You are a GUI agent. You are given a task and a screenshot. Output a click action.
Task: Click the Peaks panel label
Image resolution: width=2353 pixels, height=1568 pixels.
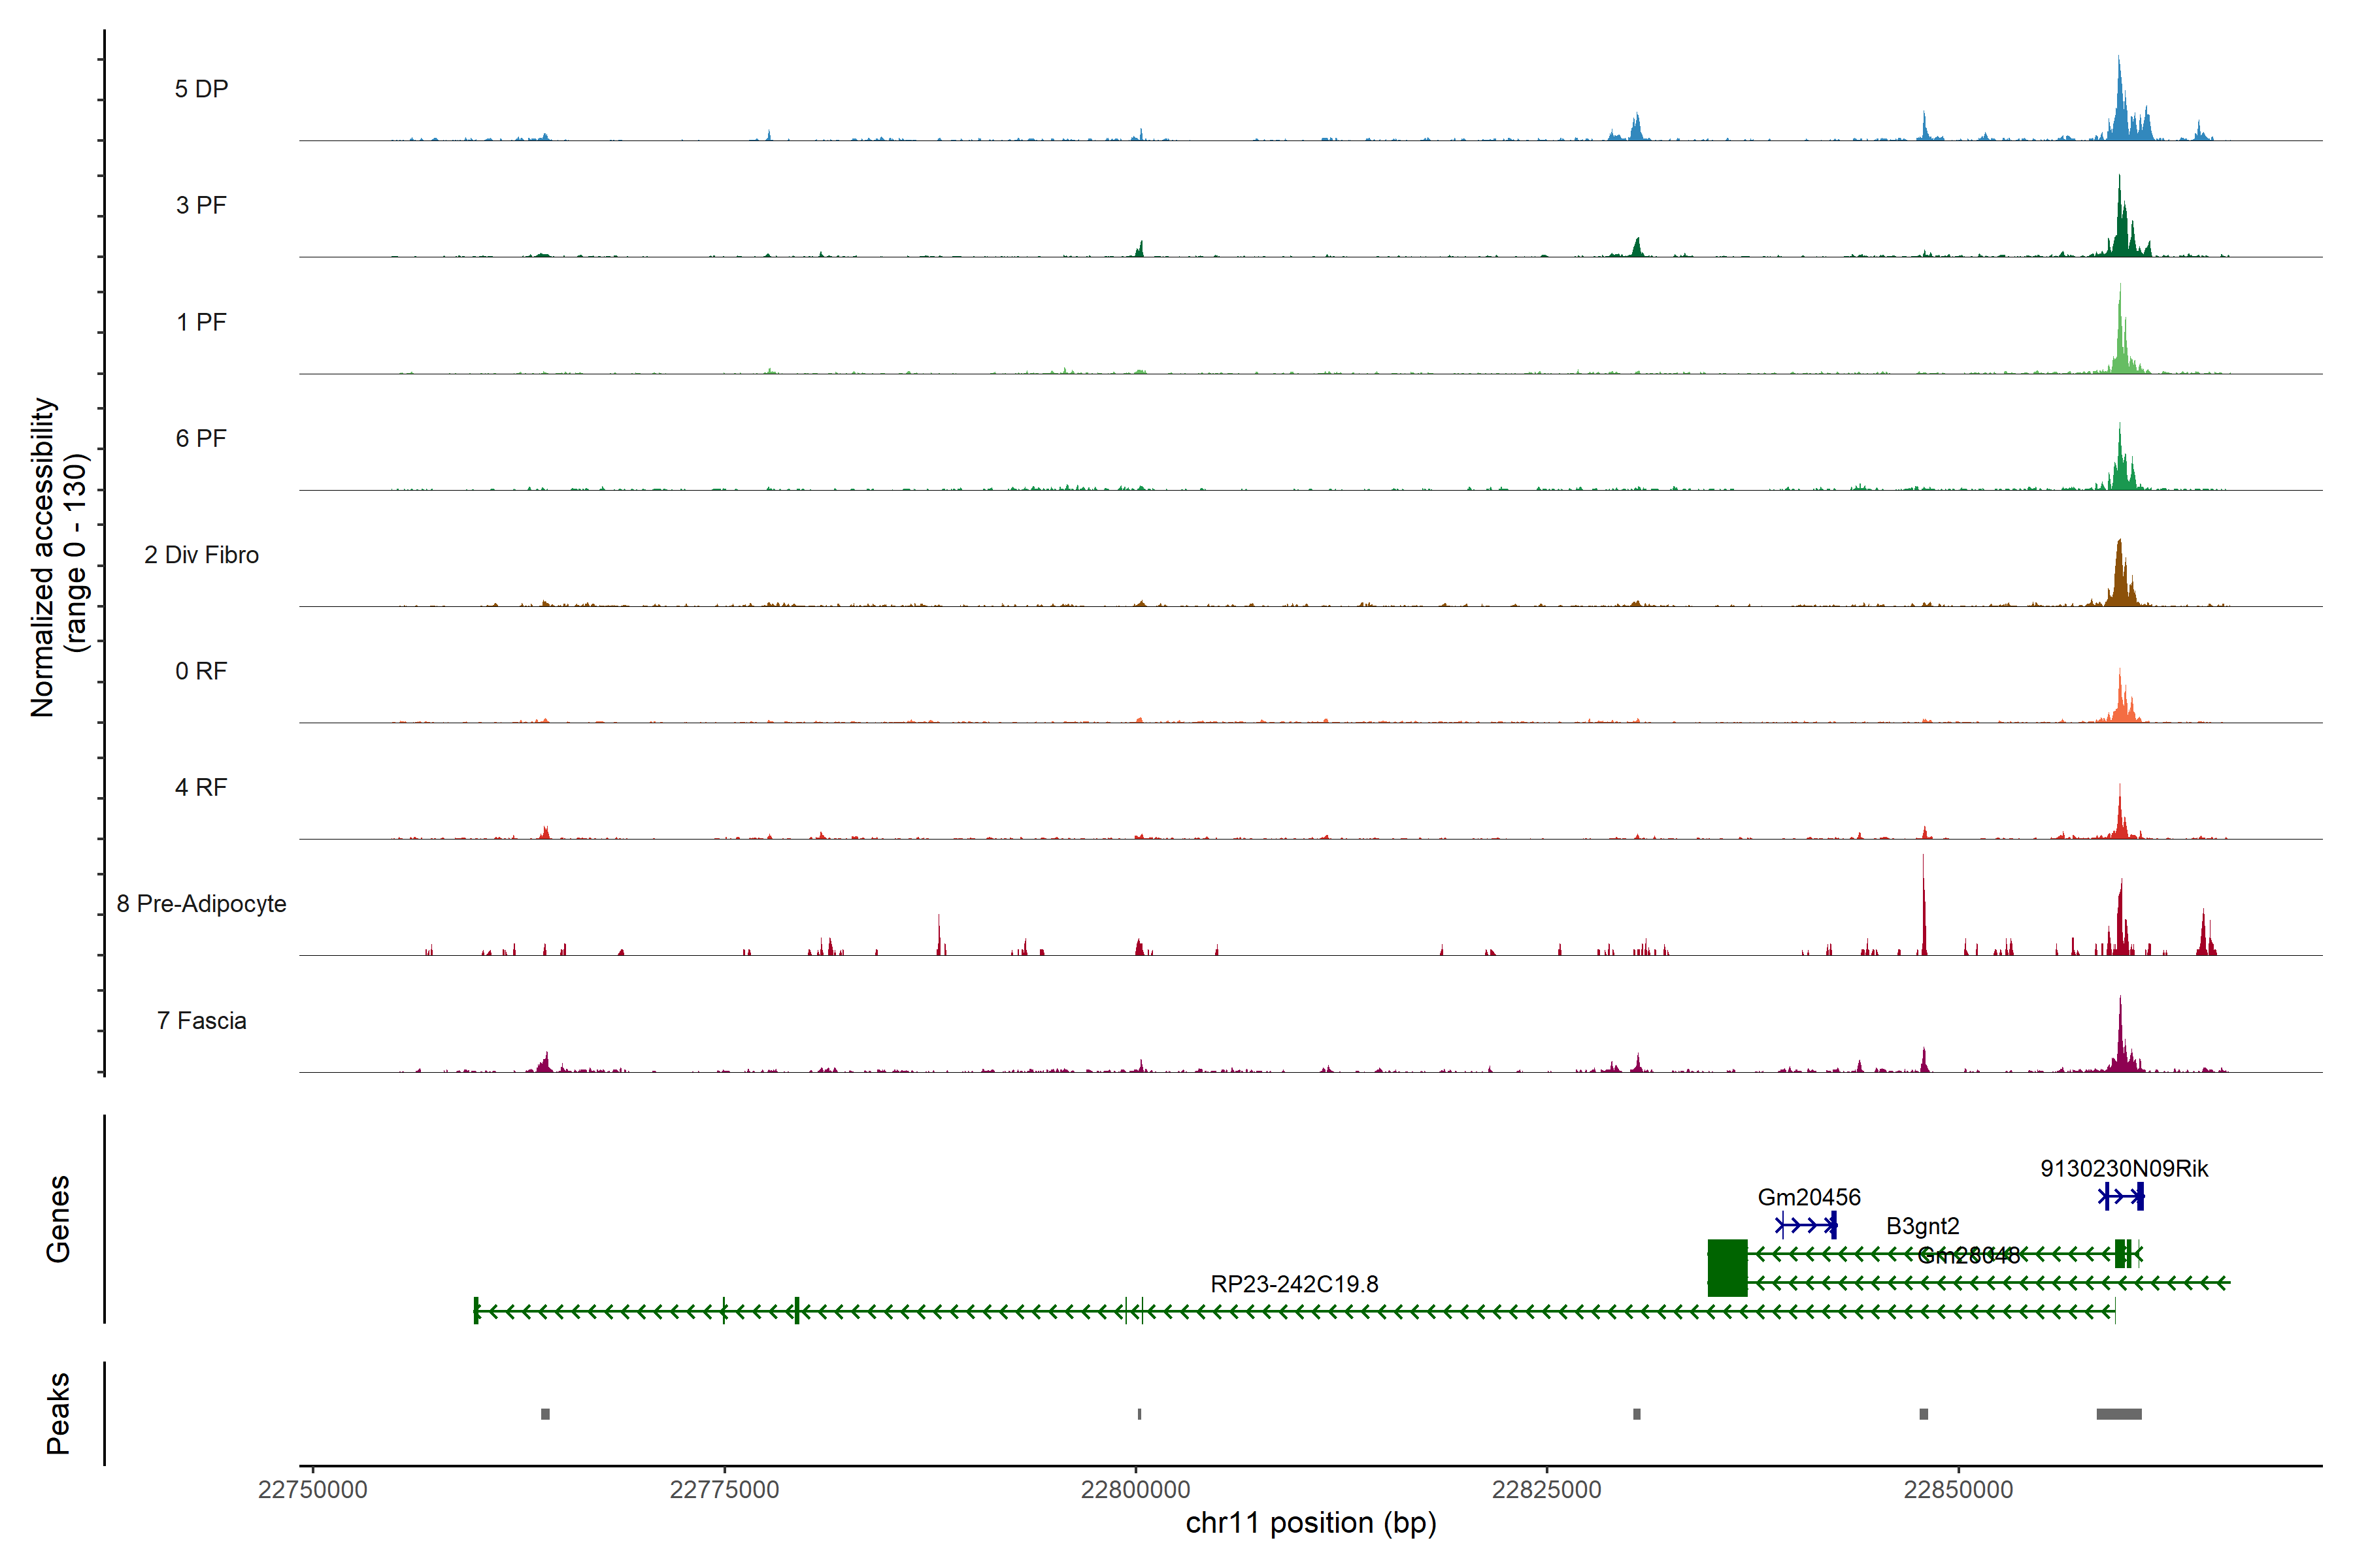click(x=58, y=1413)
